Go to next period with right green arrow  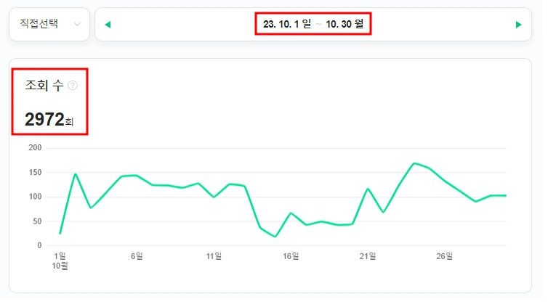(x=519, y=25)
